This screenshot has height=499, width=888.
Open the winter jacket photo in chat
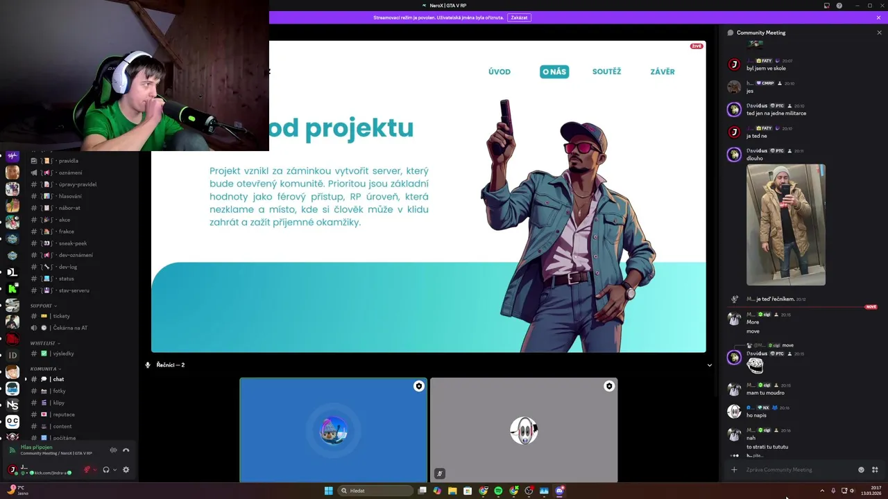[786, 225]
